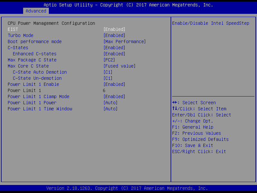Open Boot performance mode Max Performance option
Viewport: 257px width, 193px height.
coord(124,41)
